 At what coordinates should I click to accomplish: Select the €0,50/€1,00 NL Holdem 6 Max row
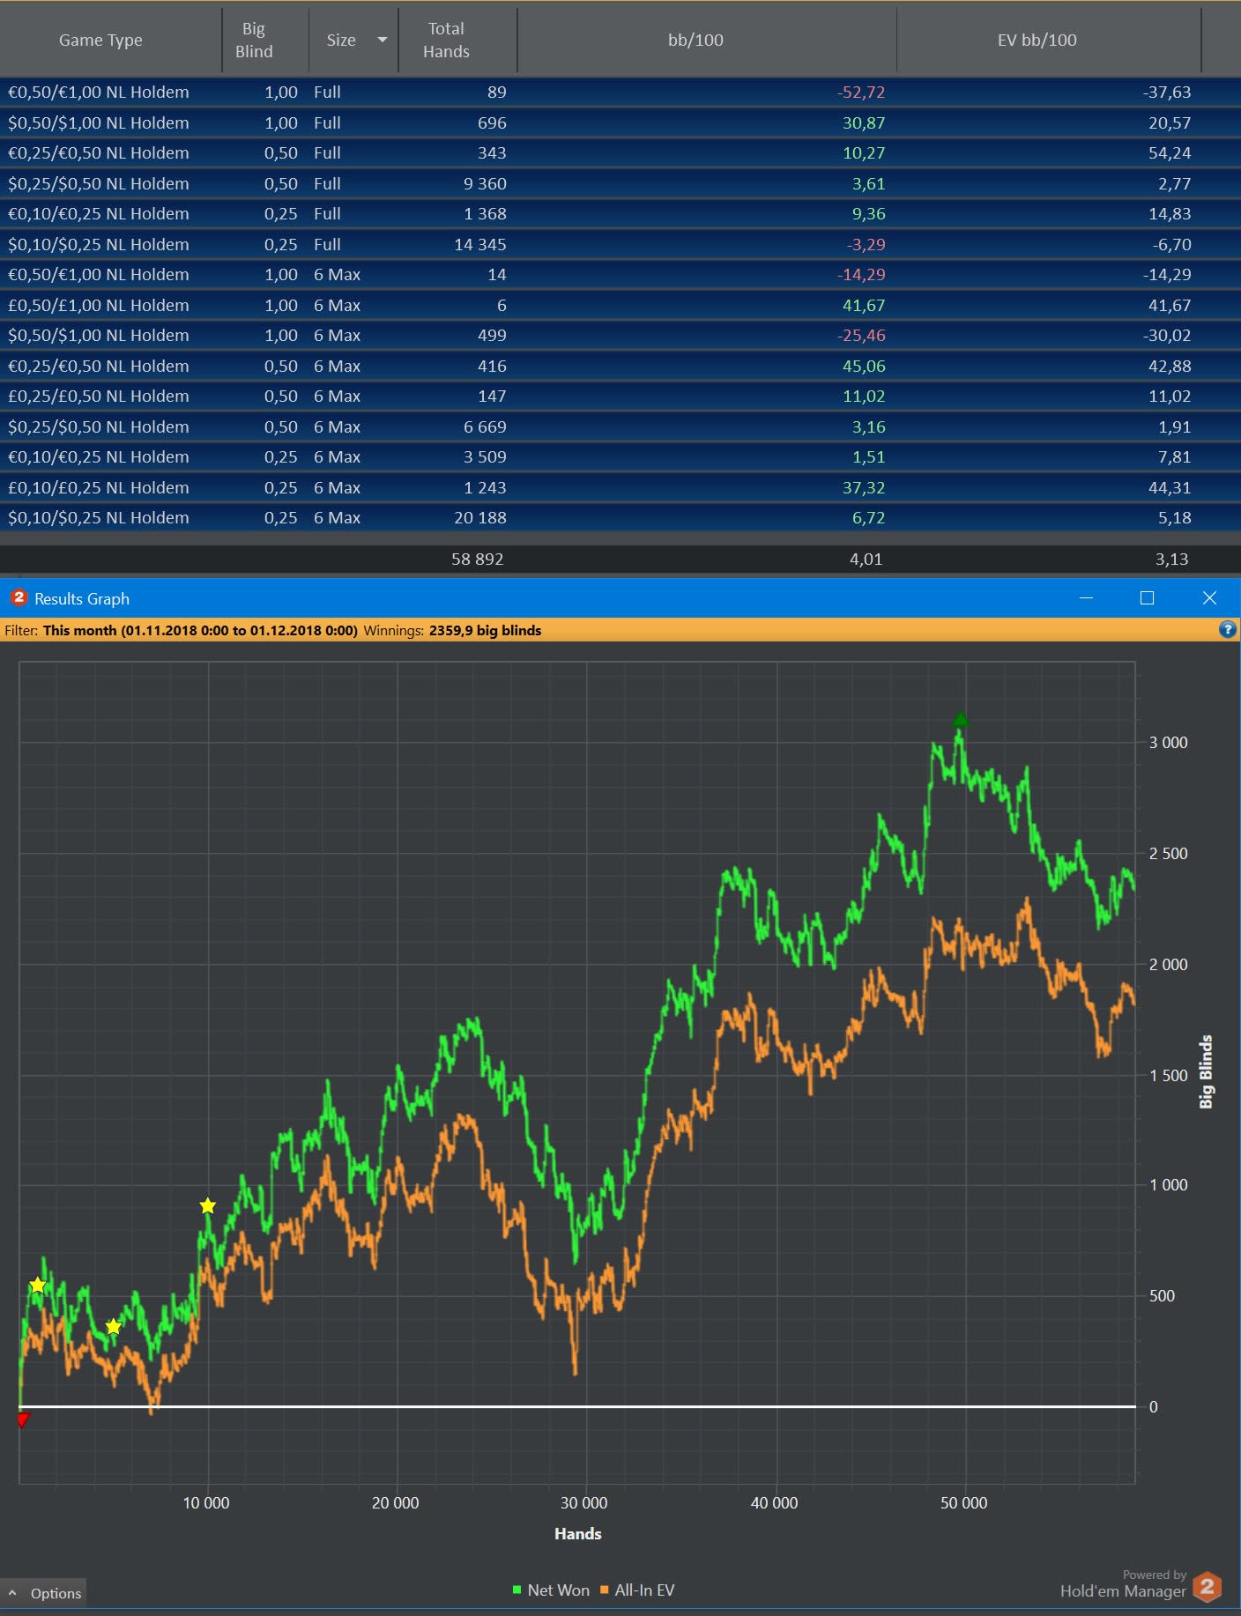pos(620,274)
